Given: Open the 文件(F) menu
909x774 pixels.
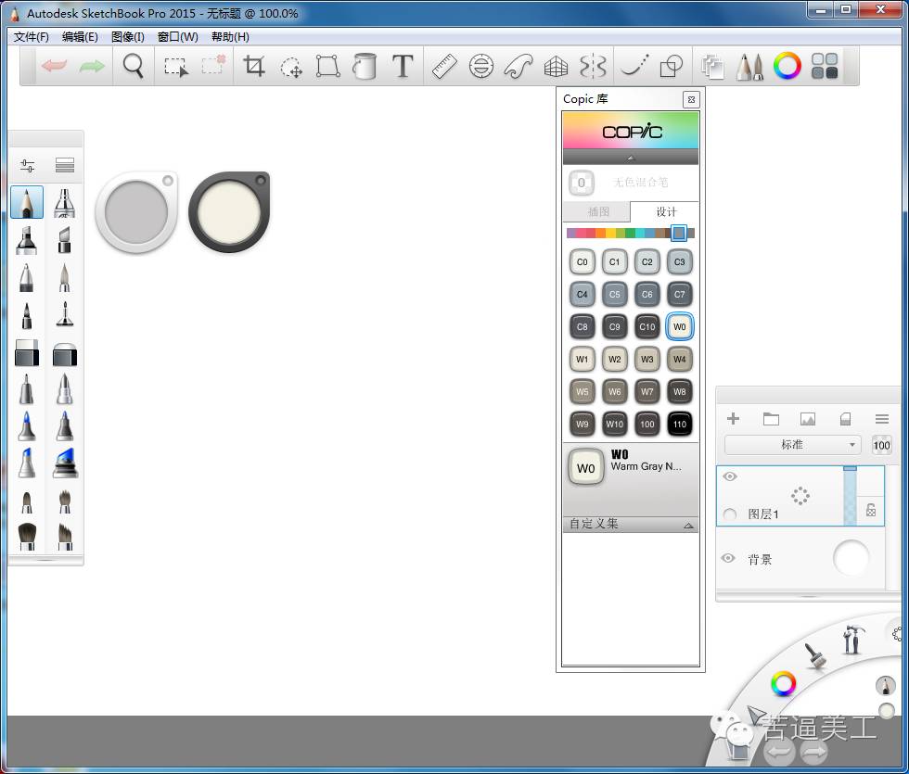Looking at the screenshot, I should pos(32,37).
